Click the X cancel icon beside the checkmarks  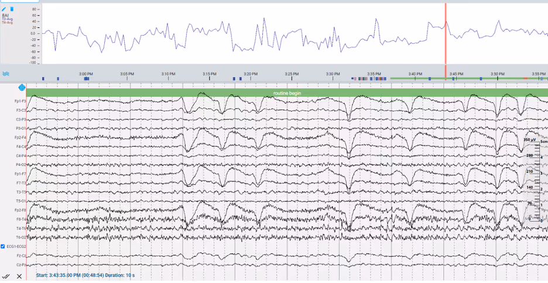19,277
